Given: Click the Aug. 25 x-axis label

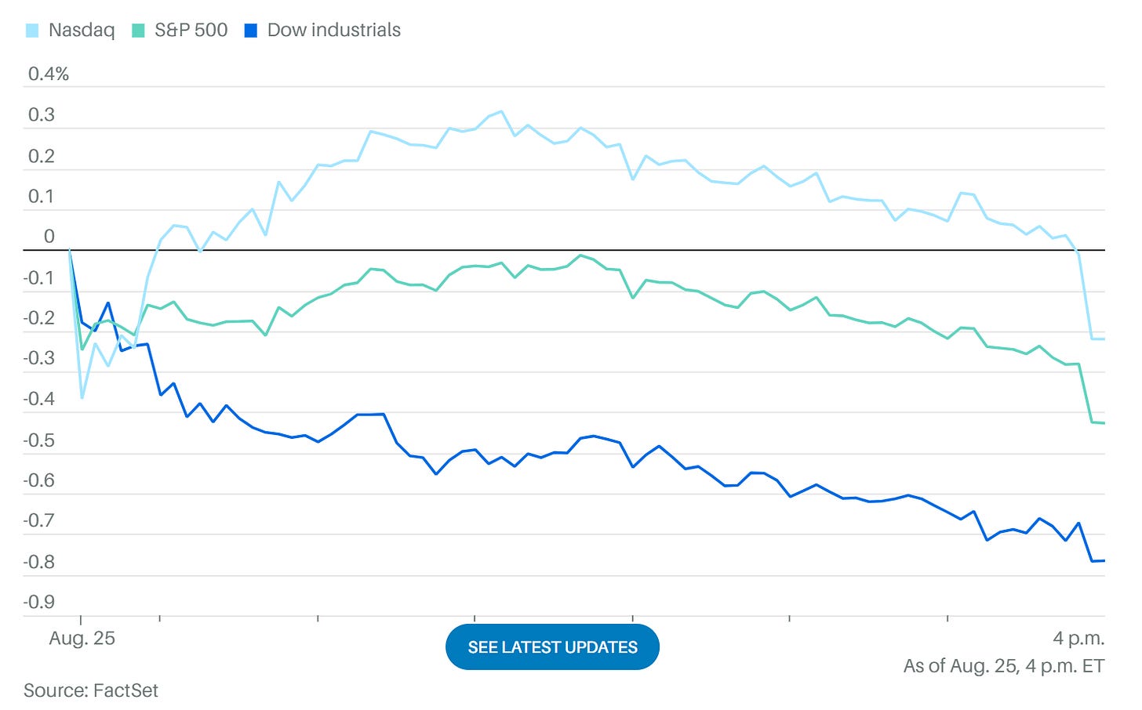Looking at the screenshot, I should coord(82,639).
